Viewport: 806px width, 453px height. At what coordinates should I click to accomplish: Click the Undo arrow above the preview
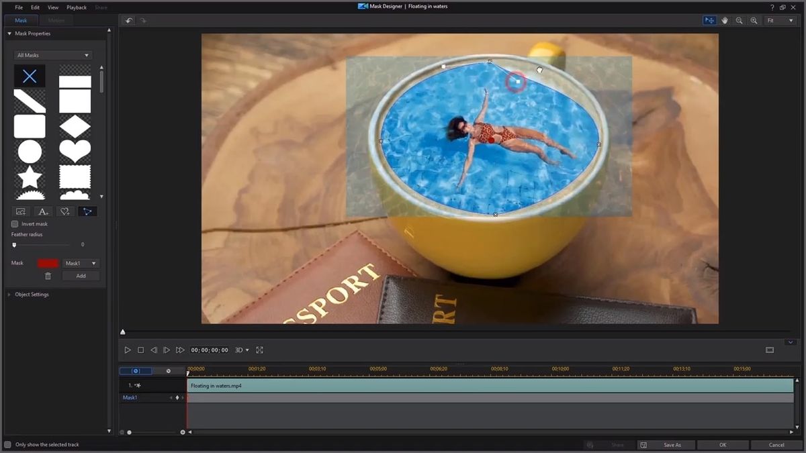pyautogui.click(x=128, y=20)
